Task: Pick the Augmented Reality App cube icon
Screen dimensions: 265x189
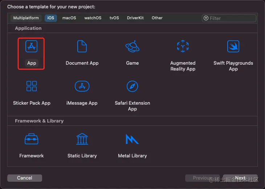Action: pyautogui.click(x=183, y=46)
